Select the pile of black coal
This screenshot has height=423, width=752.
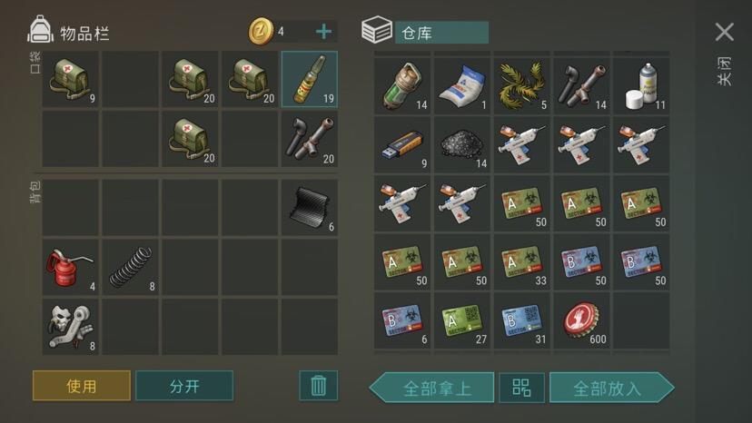pos(462,144)
